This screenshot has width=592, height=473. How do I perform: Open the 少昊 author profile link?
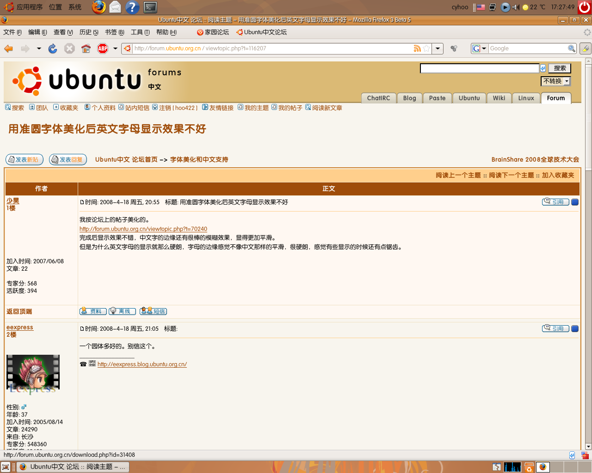click(13, 201)
